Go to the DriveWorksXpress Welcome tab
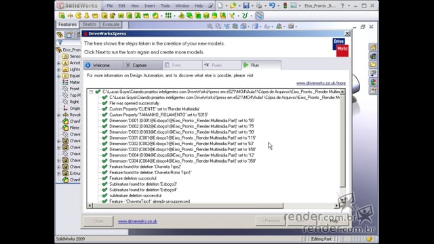Image resolution: width=434 pixels, height=244 pixels. 104,65
